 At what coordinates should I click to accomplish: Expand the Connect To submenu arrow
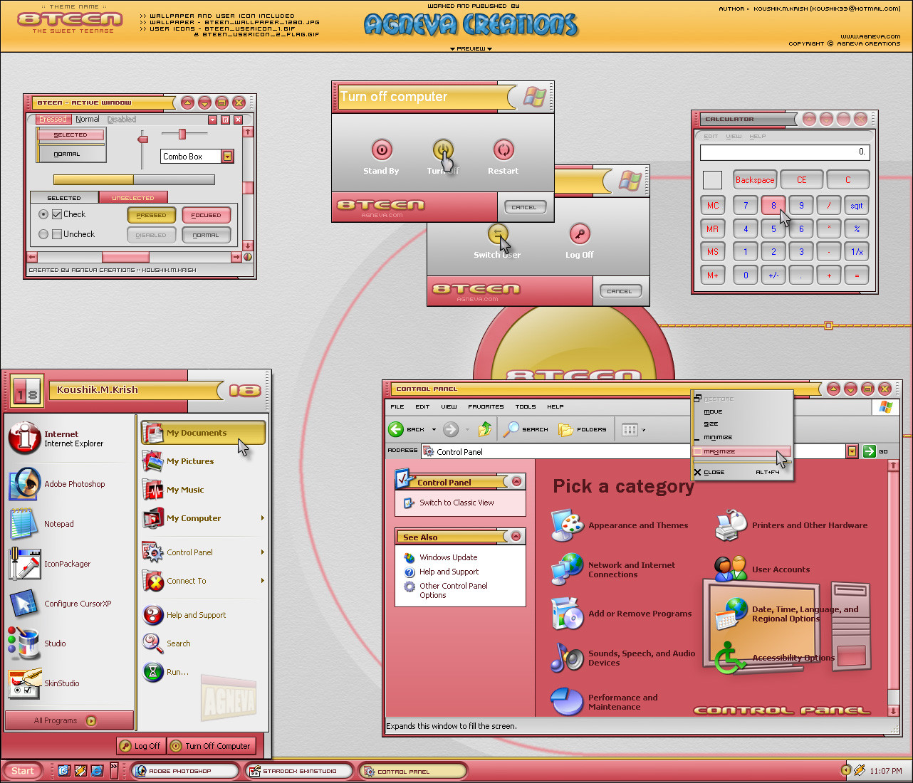pos(263,581)
